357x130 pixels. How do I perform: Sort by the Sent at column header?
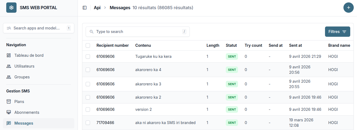point(295,45)
